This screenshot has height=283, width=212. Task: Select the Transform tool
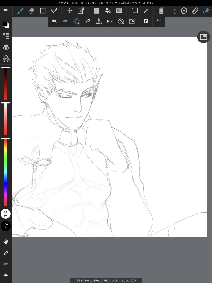(x=81, y=11)
